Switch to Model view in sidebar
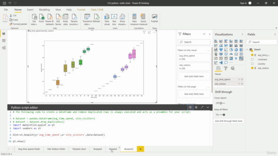The image size is (278, 156). click(x=4, y=48)
